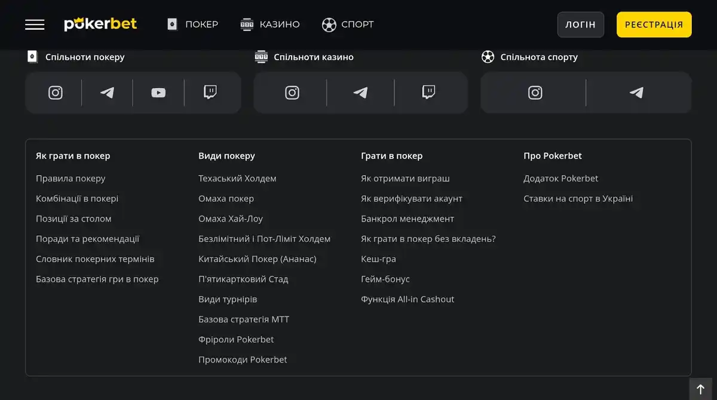This screenshot has height=400, width=717.
Task: Open the hamburger menu icon
Action: point(35,24)
